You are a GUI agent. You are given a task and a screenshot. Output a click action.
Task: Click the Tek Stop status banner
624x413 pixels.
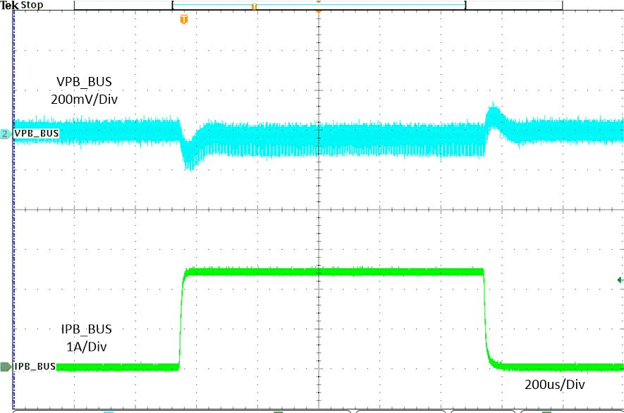(x=21, y=4)
